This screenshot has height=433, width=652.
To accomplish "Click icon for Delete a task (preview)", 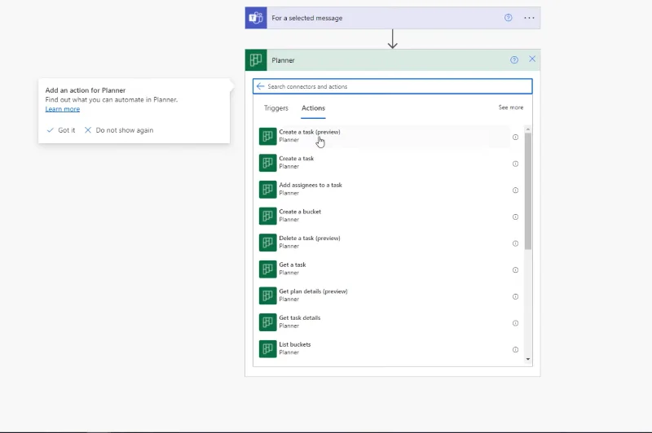I will pyautogui.click(x=268, y=243).
